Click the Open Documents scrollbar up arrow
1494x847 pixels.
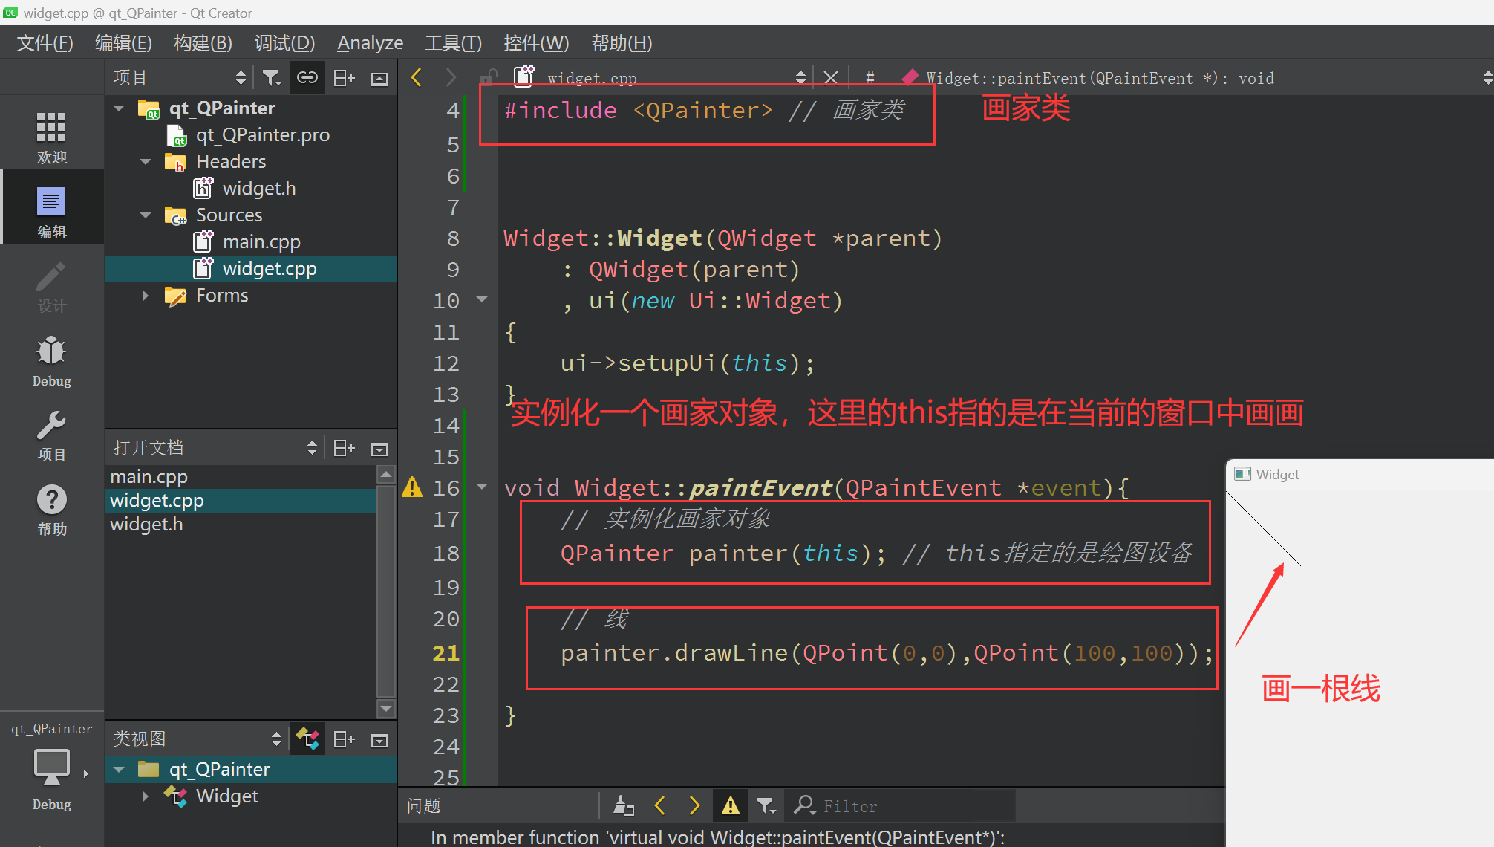386,474
